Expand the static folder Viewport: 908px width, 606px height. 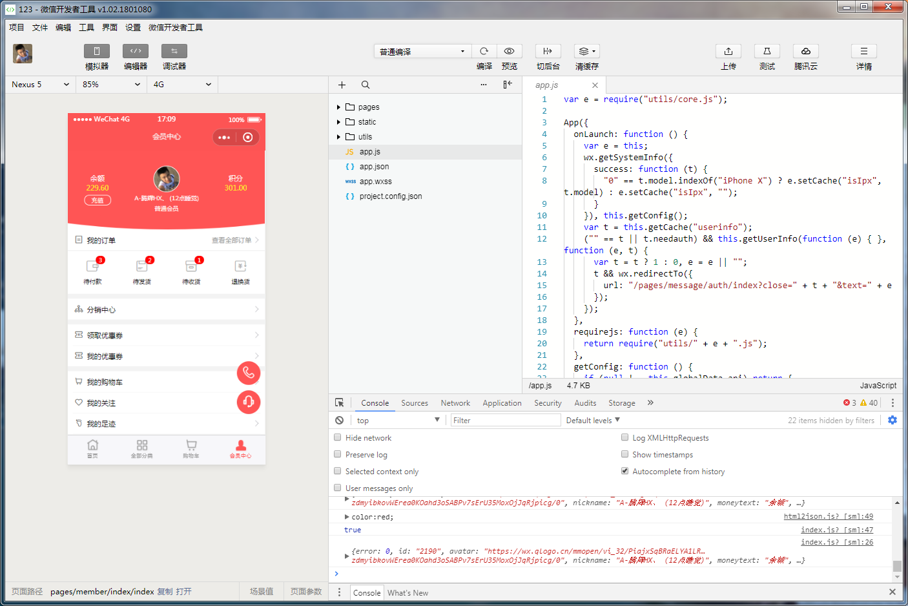click(x=338, y=122)
